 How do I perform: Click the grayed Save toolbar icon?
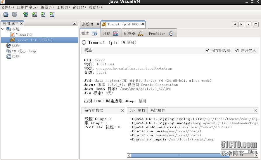(15, 15)
